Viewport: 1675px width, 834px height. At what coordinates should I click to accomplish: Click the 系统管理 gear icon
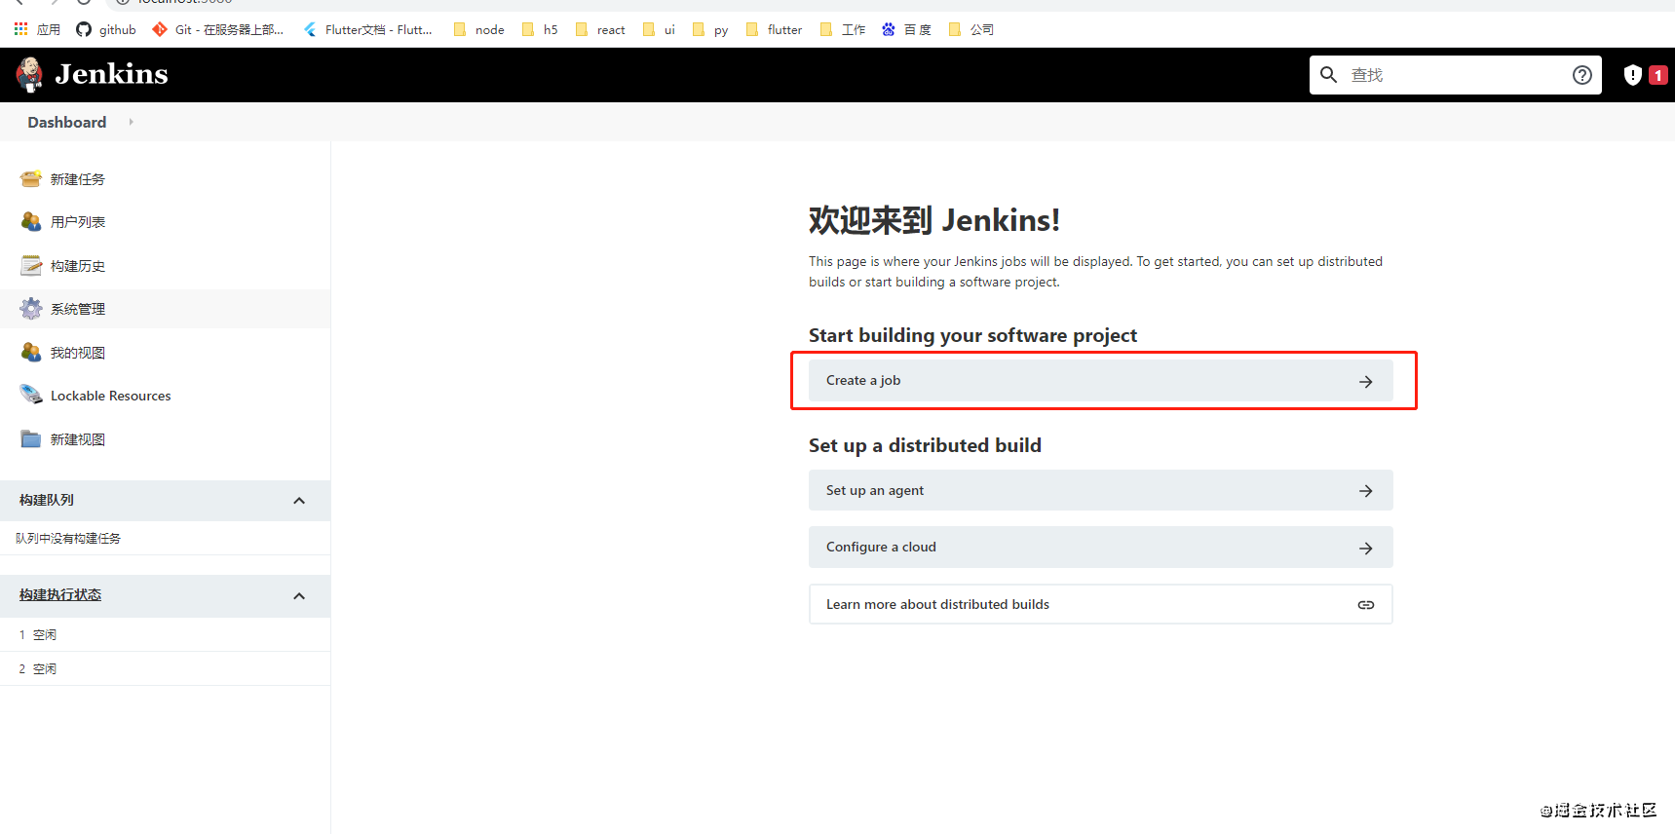(x=31, y=309)
